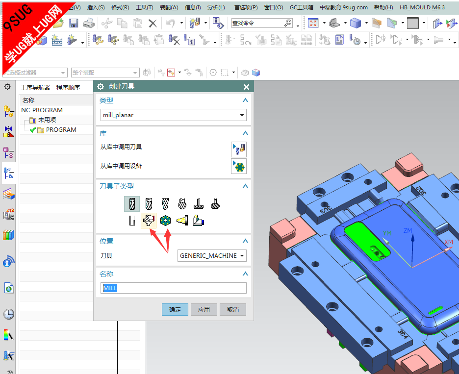Select the 未用项 tree node
The image size is (459, 374).
pos(47,120)
